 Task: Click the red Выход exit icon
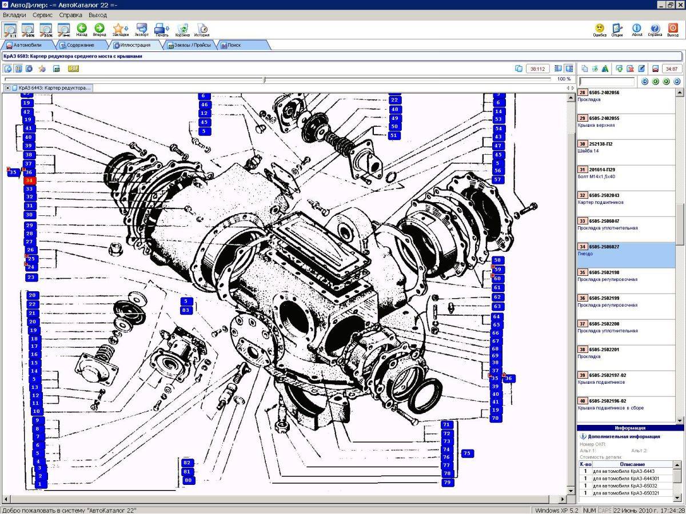click(x=673, y=30)
